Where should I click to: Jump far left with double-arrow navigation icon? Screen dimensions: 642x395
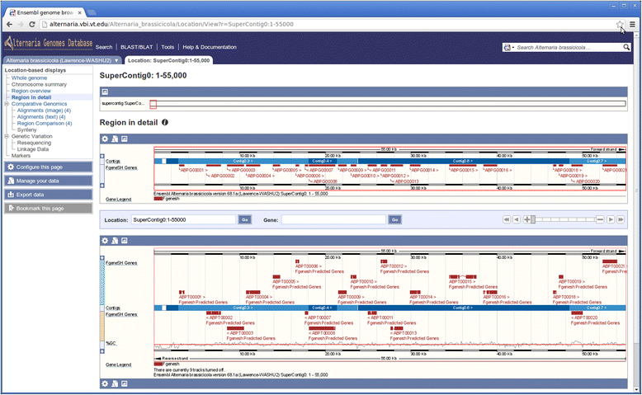pos(506,219)
